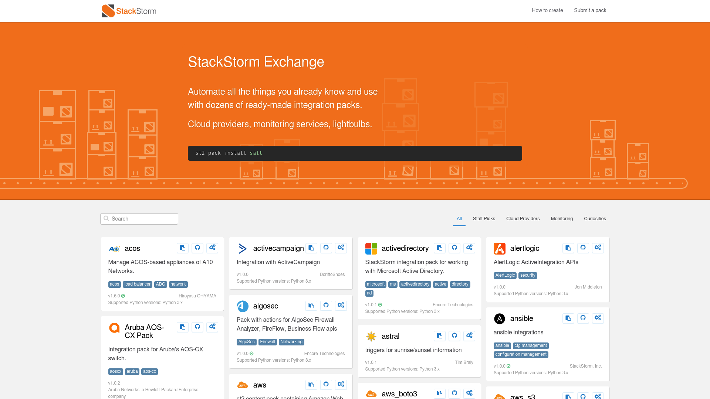Viewport: 710px width, 399px height.
Task: Select the Staff Picks tab
Action: [484, 219]
